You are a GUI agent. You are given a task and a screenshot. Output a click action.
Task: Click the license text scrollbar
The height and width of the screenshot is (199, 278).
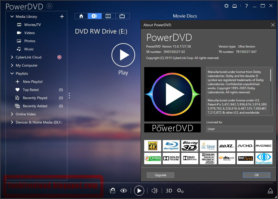click(271, 75)
